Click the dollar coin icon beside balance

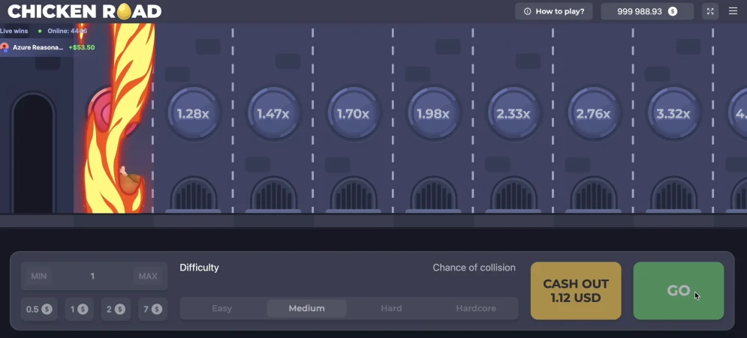673,11
